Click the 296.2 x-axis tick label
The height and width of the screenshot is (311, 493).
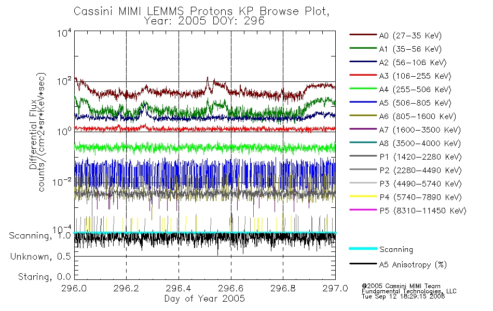click(x=126, y=288)
